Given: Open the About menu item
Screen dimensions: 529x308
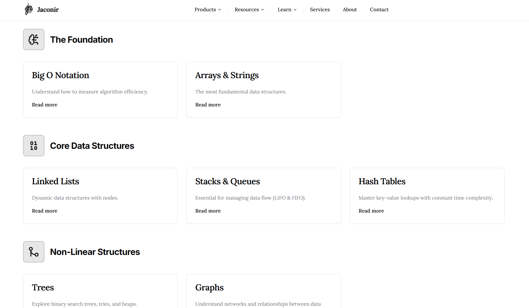Looking at the screenshot, I should point(349,10).
